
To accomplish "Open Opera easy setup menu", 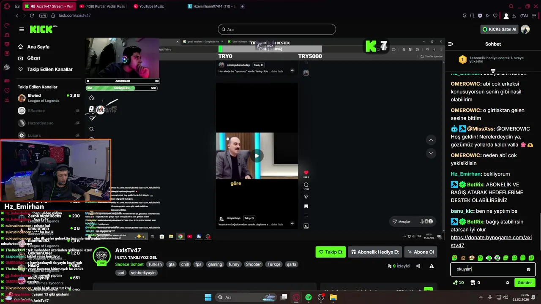I will pyautogui.click(x=535, y=16).
